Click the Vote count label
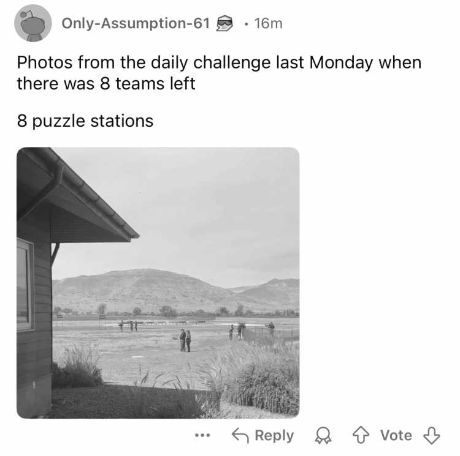The width and height of the screenshot is (460, 456). (x=396, y=435)
